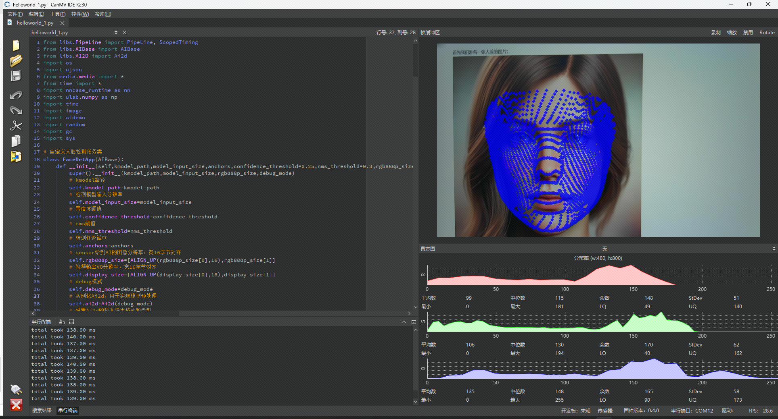The width and height of the screenshot is (778, 419).
Task: Click the 串行端口: COM12 status entry
Action: 692,411
